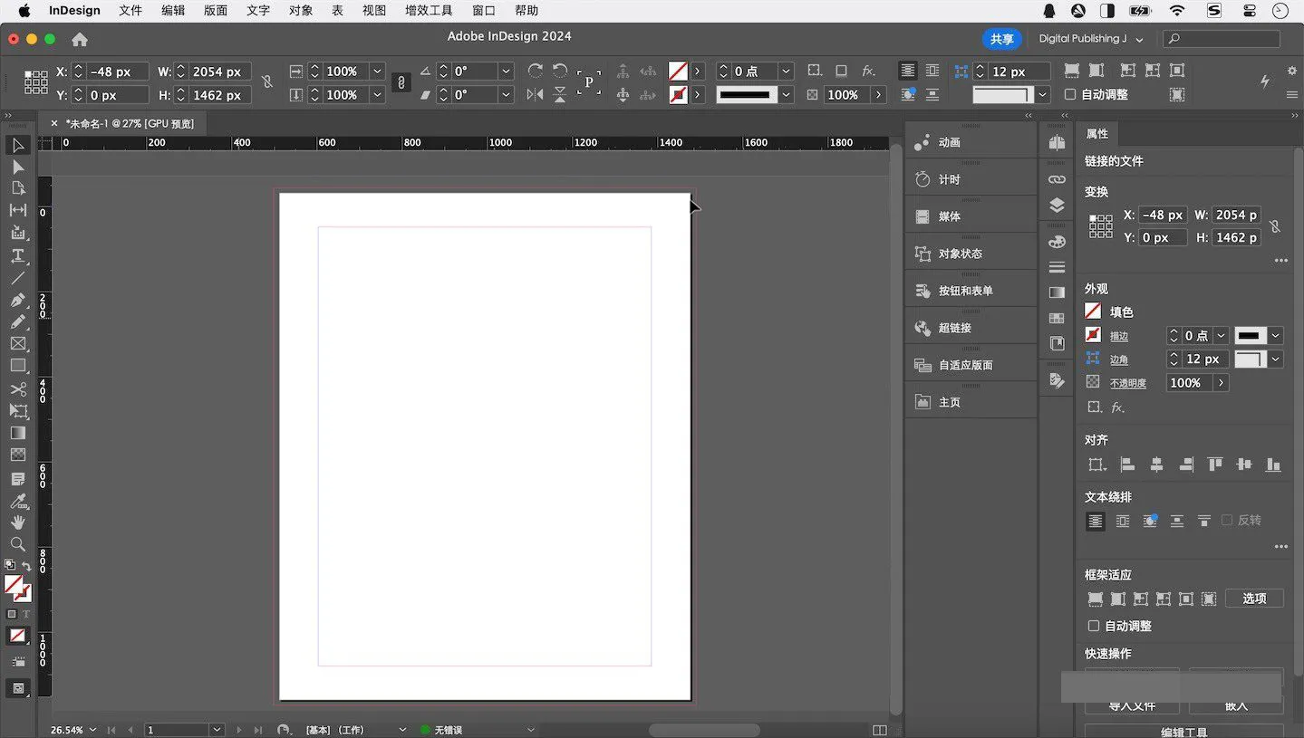The height and width of the screenshot is (738, 1304).
Task: Open the Digital Publishing workspace dropdown
Action: [x=1090, y=39]
